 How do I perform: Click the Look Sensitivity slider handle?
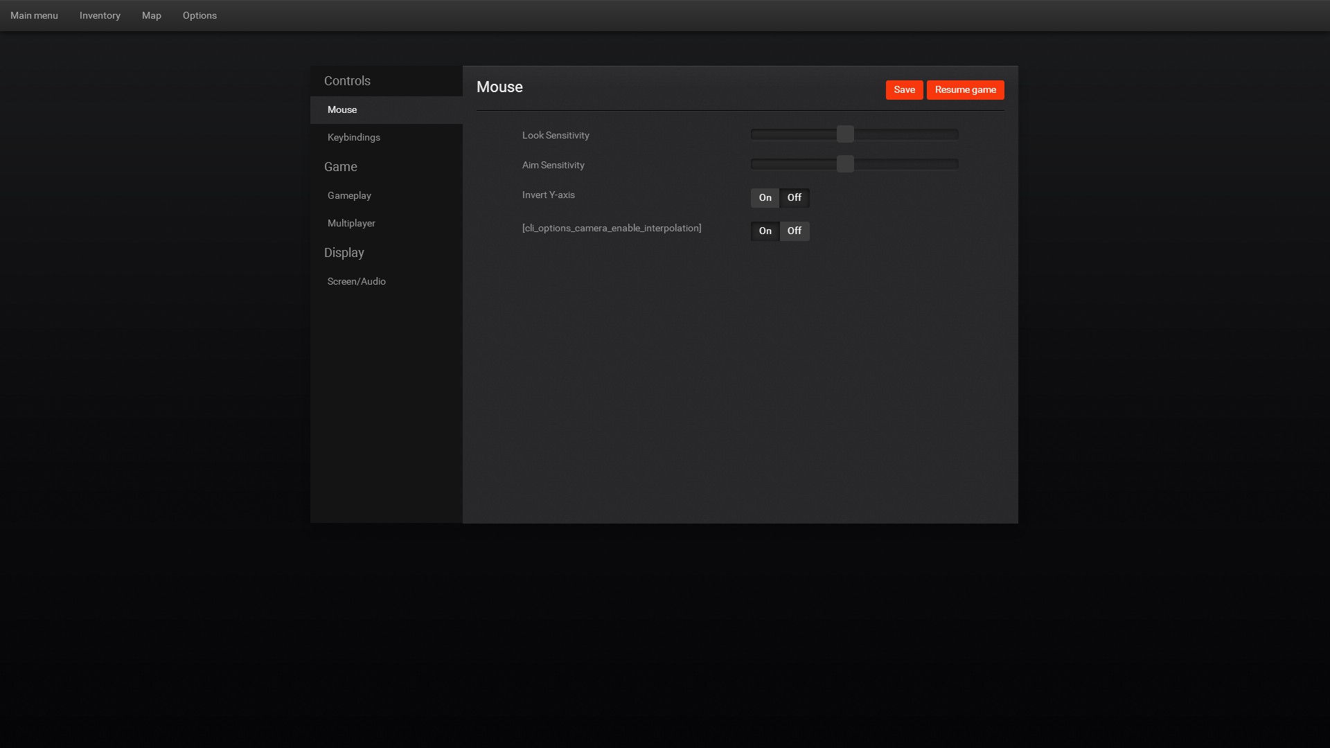(x=845, y=134)
